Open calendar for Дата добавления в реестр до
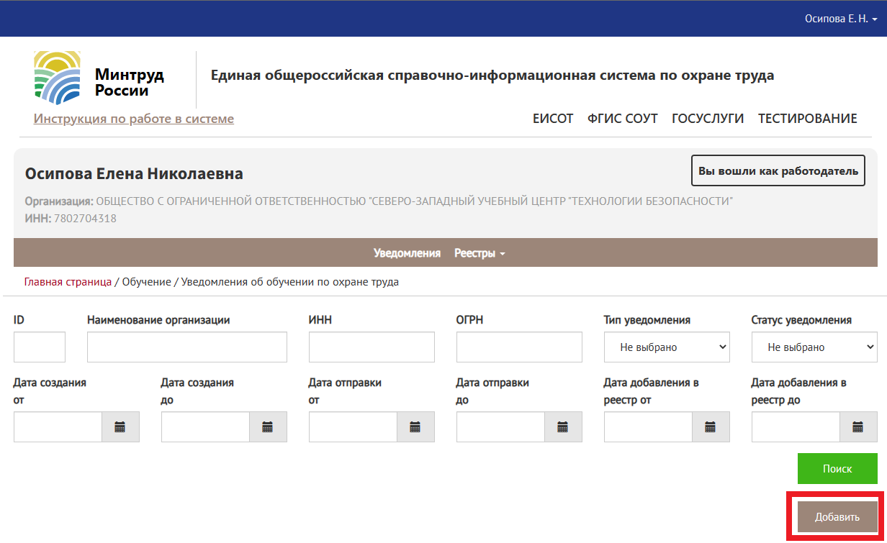Image resolution: width=887 pixels, height=543 pixels. (858, 427)
